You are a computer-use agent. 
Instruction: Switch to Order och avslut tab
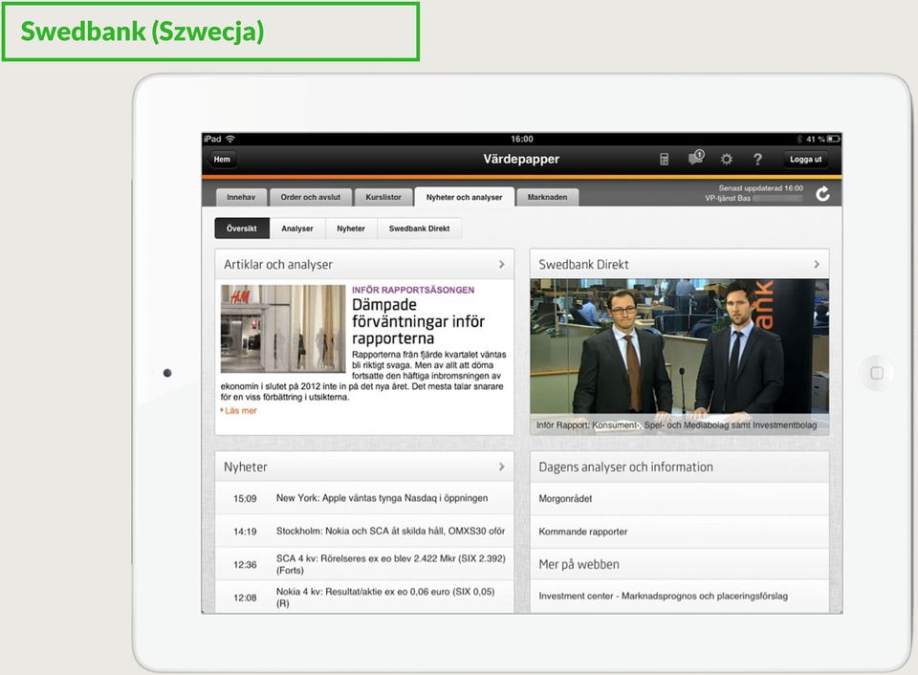(310, 197)
